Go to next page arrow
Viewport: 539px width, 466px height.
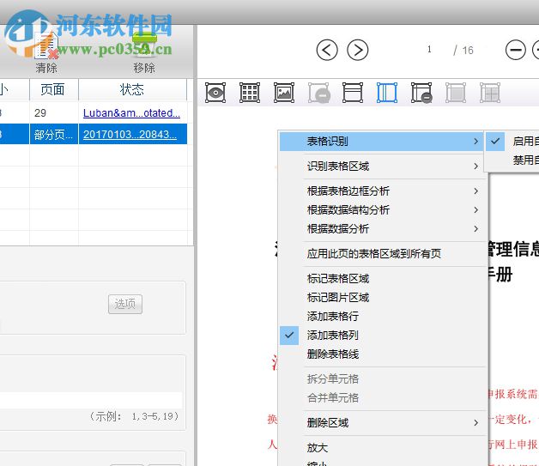[358, 50]
